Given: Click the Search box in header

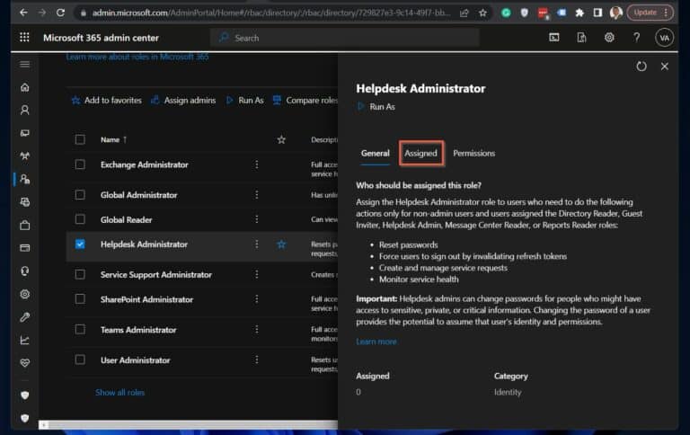Looking at the screenshot, I should 345,38.
